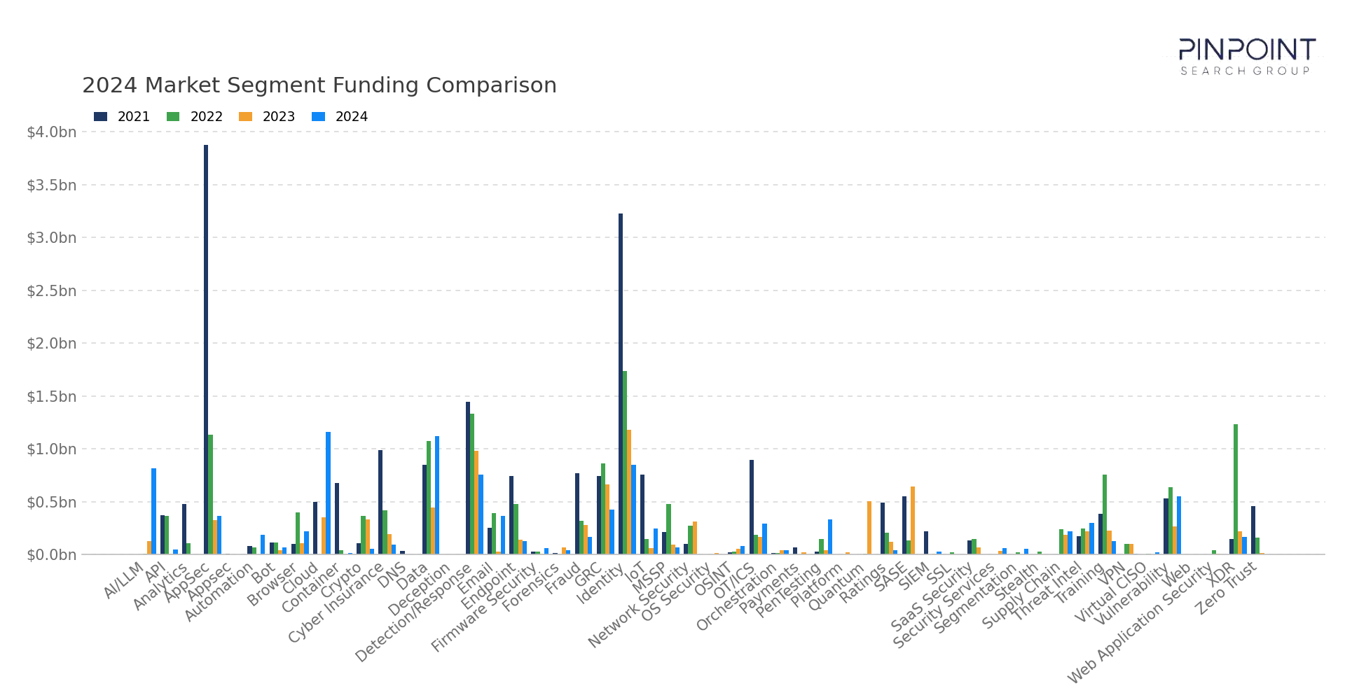This screenshot has width=1366, height=693.
Task: Click the Ratings x-axis label
Action: click(863, 582)
